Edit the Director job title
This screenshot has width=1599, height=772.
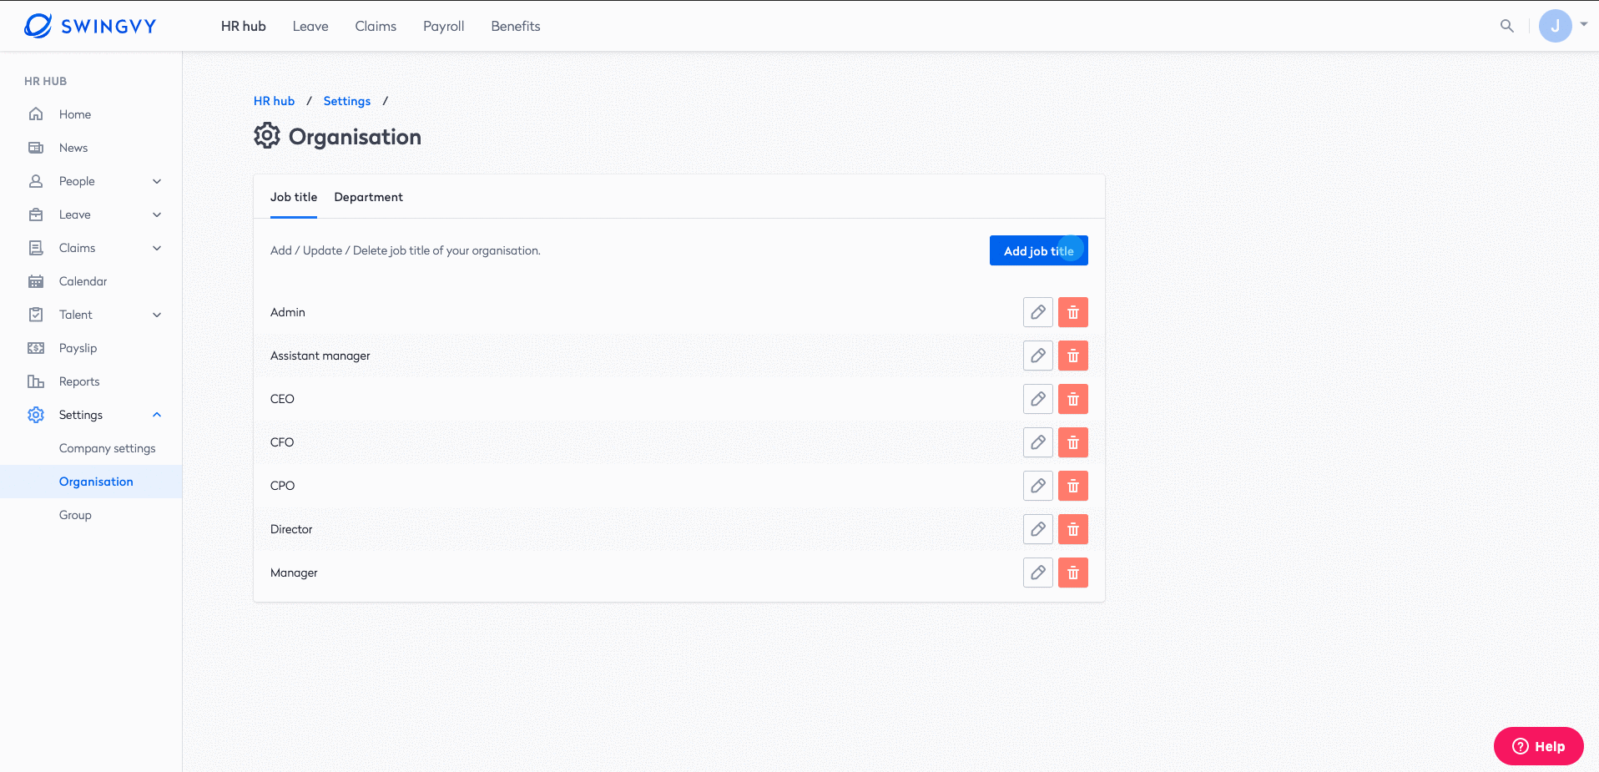click(x=1037, y=529)
